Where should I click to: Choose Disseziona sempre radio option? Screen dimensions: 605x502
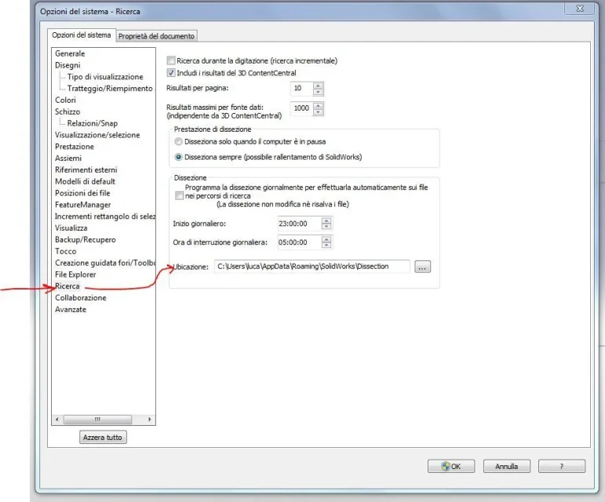click(x=178, y=157)
